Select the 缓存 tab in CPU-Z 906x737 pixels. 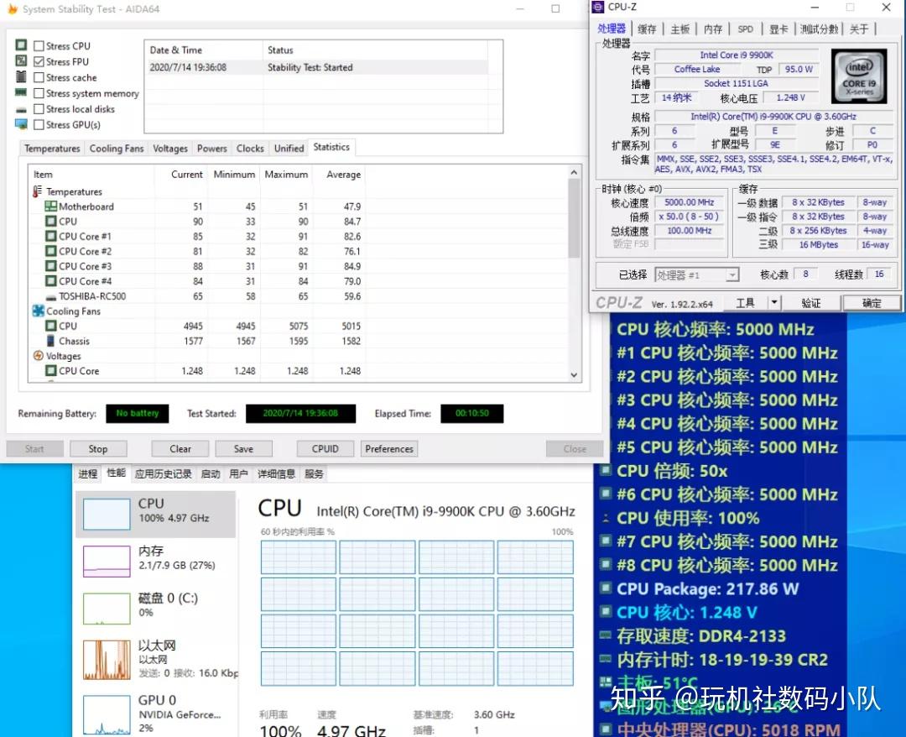[647, 29]
